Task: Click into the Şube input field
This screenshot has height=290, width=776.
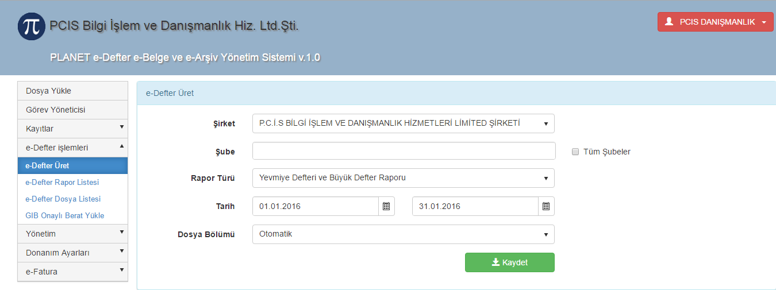Action: 404,150
